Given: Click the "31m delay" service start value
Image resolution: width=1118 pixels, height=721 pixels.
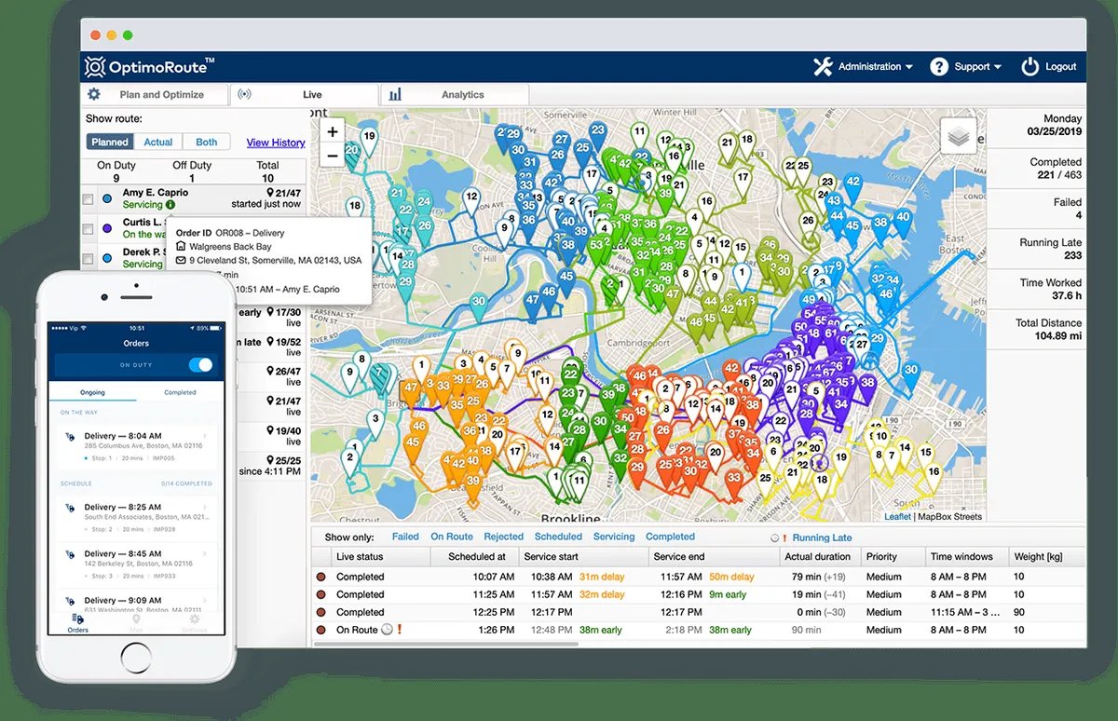Looking at the screenshot, I should 602,577.
